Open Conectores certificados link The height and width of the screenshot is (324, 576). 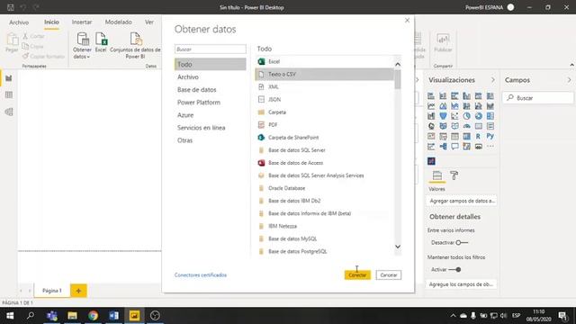201,275
